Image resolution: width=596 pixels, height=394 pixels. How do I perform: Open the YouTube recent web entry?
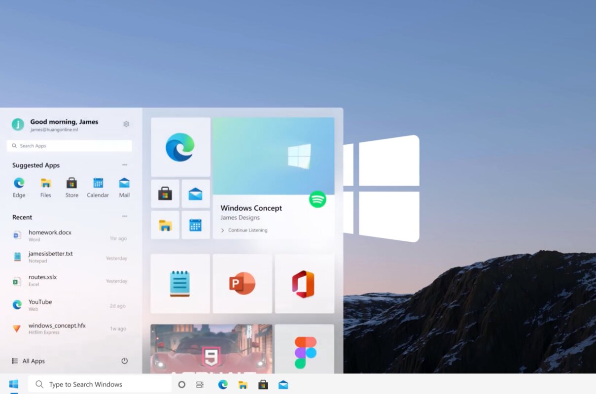click(70, 305)
